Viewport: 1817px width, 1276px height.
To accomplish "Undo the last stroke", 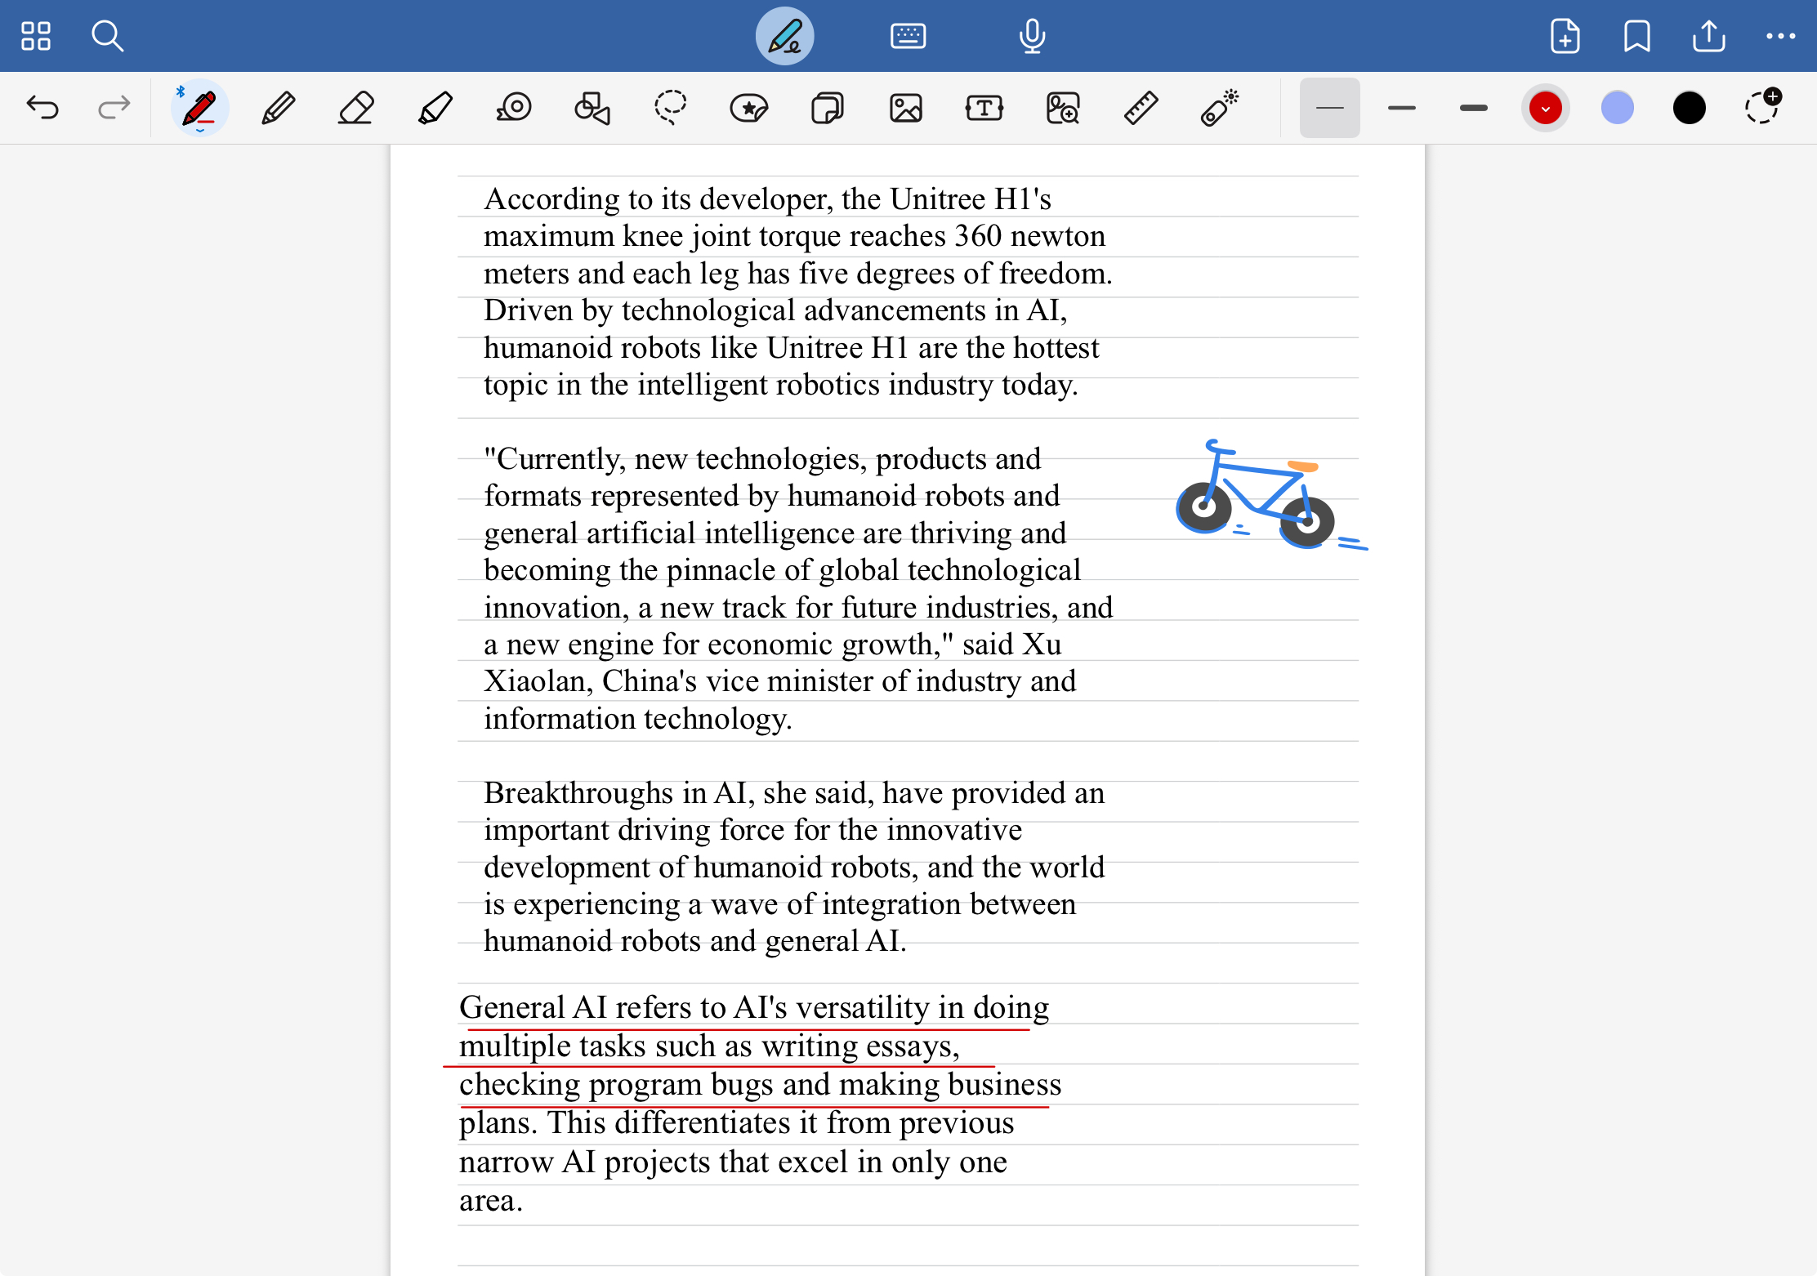I will (x=42, y=108).
